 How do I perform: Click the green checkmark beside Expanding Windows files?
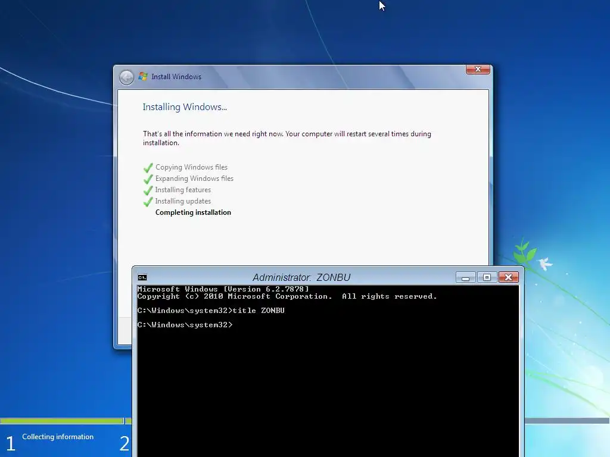[148, 179]
